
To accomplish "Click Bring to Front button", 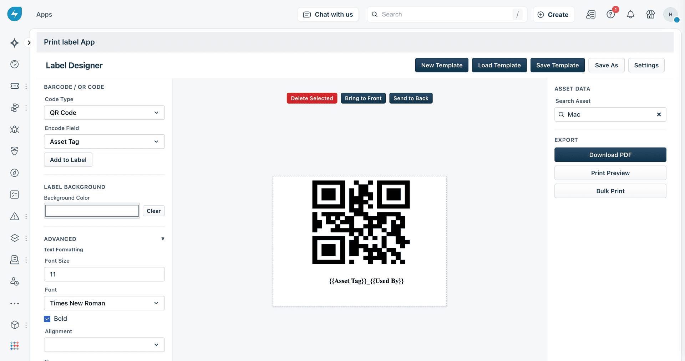I will 363,98.
